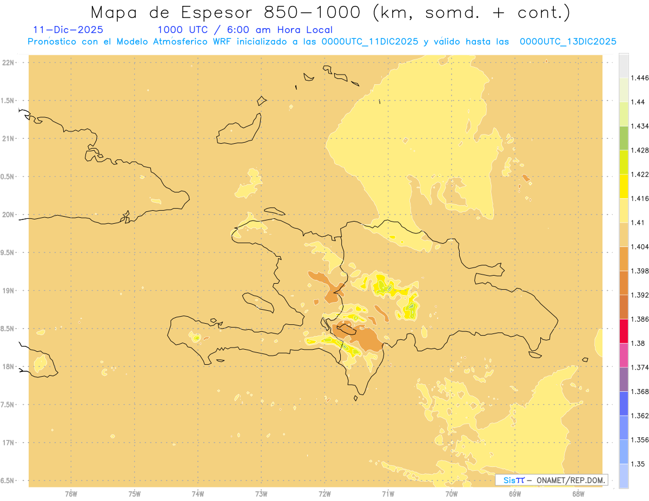This screenshot has width=649, height=501.
Task: Click the '22N' latitude label
Action: [x=9, y=63]
